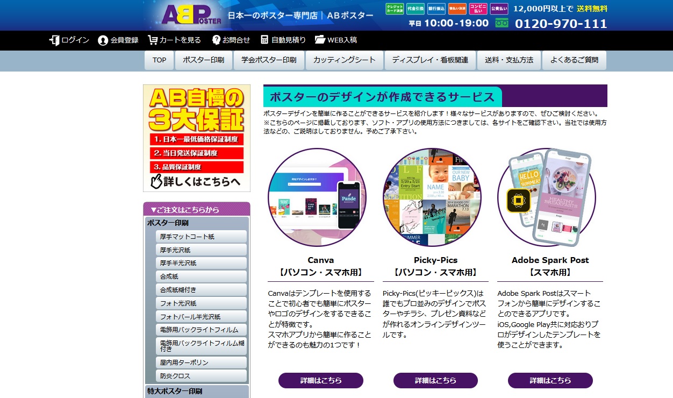673x398 pixels.
Task: Select 厚手光沢紙 in the sidebar
Action: [201, 250]
